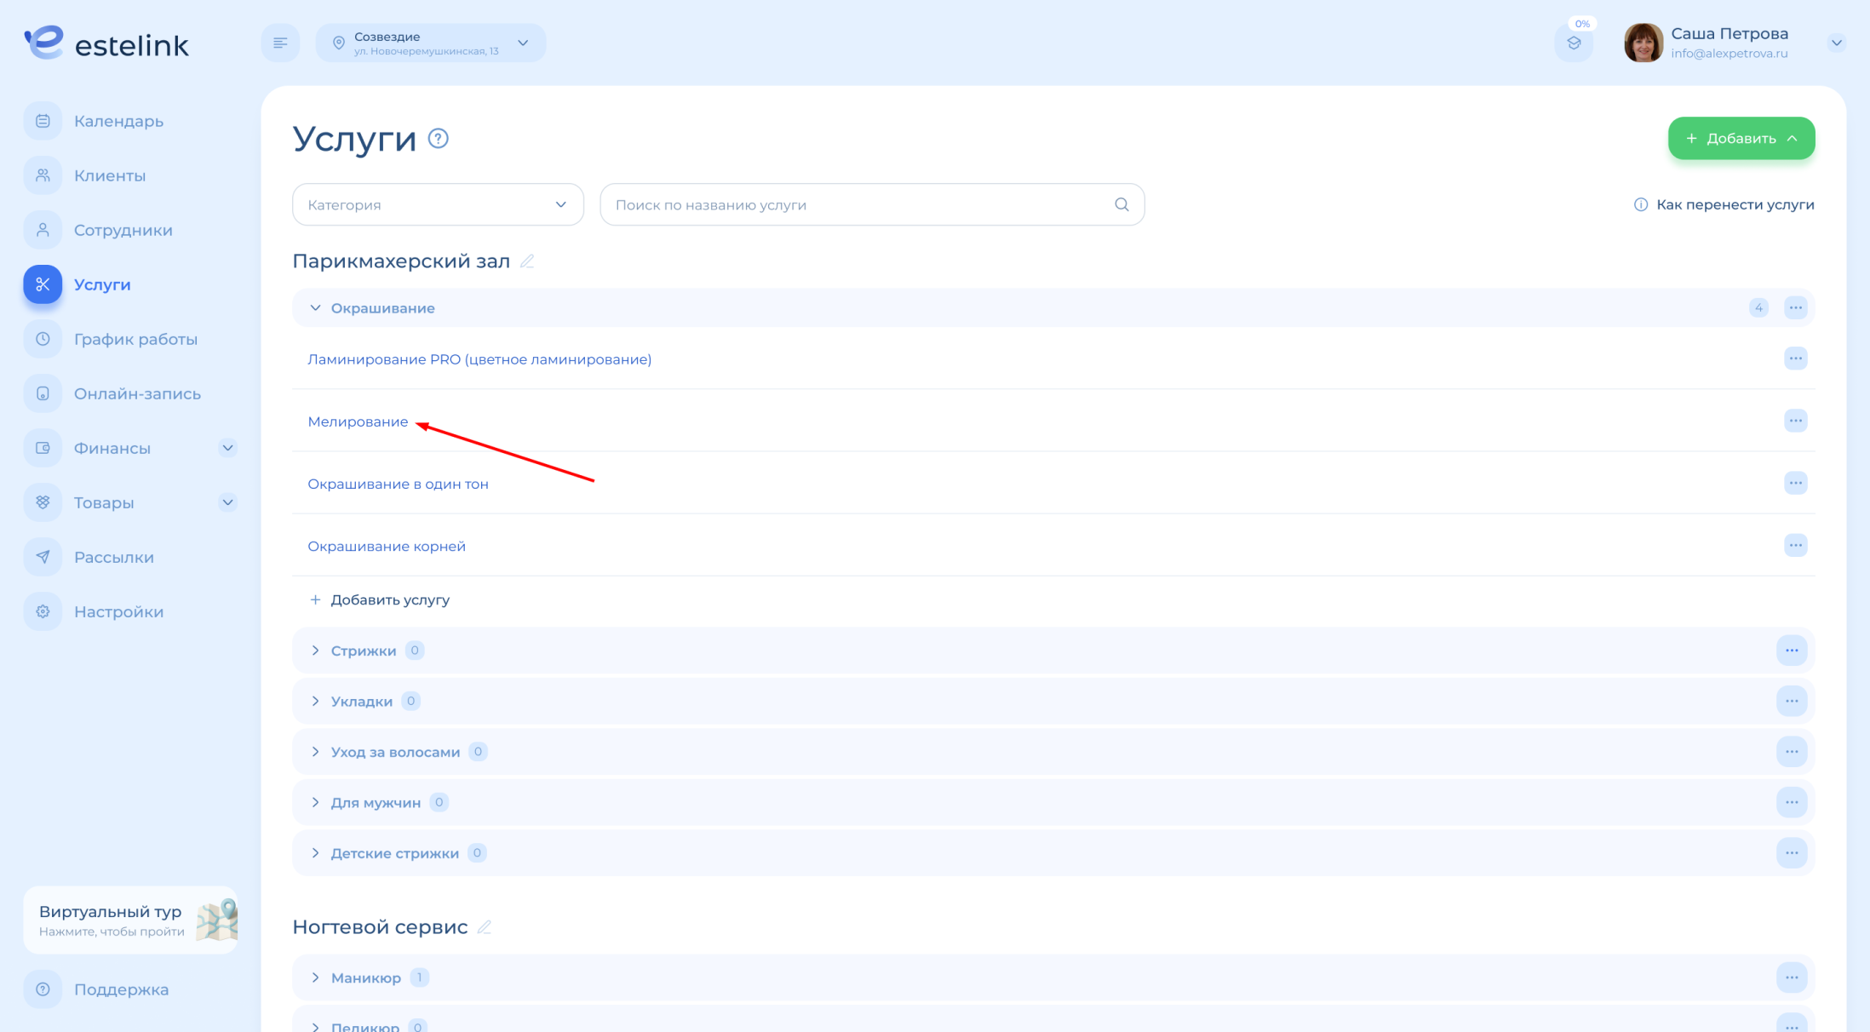Click the pencil icon beside Парикмахерский зал
The image size is (1870, 1032).
point(527,261)
